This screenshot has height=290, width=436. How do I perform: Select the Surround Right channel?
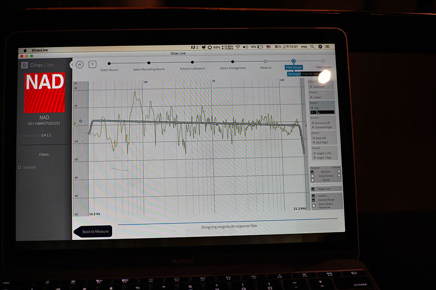point(322,127)
